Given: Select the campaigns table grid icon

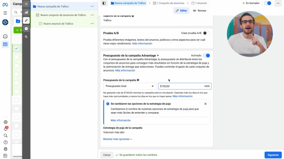Looking at the screenshot, I should click(5, 44).
